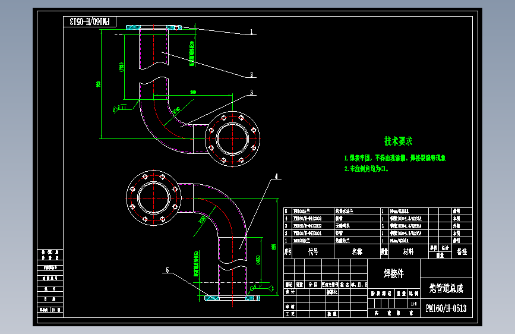Click the 备注 column header
The image size is (515, 334).
tap(462, 251)
